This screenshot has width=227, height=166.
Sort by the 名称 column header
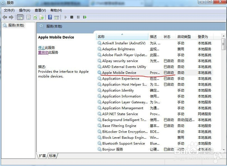pos(122,37)
